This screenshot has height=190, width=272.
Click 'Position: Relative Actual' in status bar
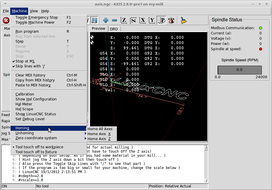coord(178,186)
